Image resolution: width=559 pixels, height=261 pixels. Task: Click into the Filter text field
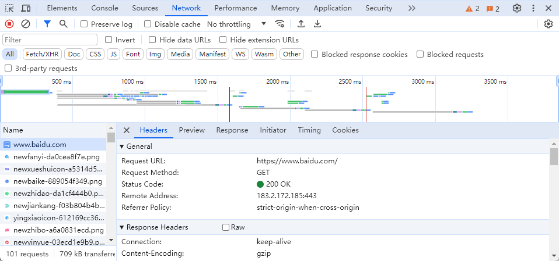pyautogui.click(x=50, y=40)
